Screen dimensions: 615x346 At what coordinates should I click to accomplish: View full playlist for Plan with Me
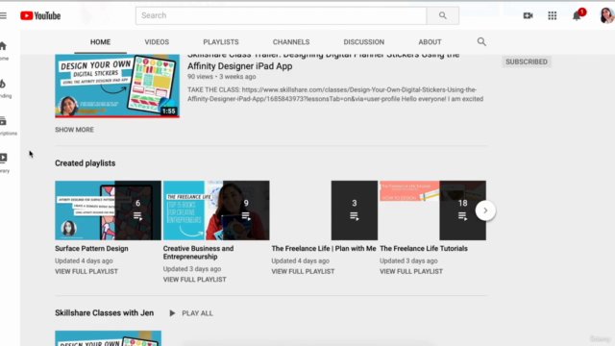pyautogui.click(x=303, y=271)
